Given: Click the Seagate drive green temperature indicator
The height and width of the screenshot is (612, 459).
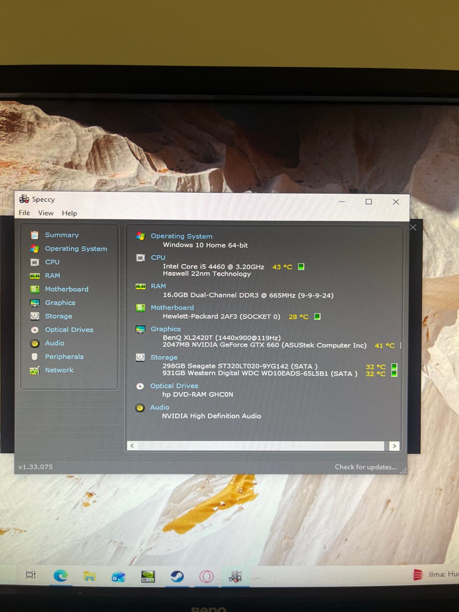Looking at the screenshot, I should point(394,366).
